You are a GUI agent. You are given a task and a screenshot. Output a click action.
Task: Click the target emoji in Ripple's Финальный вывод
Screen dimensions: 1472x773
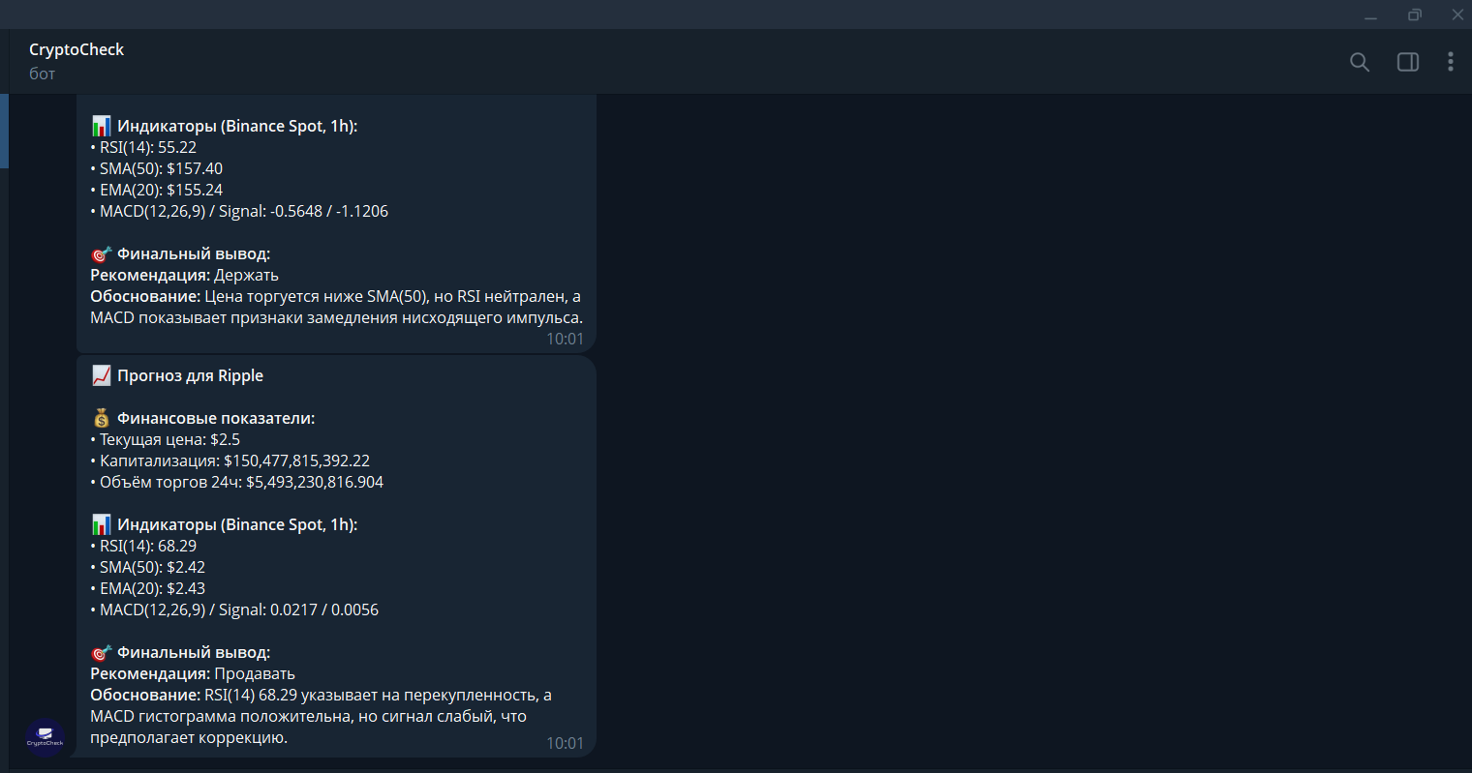pos(102,652)
